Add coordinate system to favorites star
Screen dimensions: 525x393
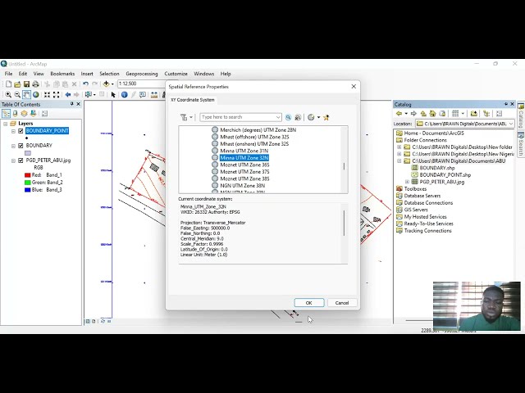point(326,117)
